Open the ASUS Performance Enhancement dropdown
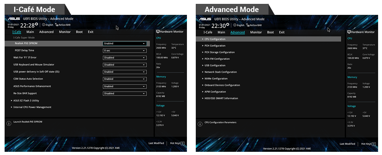The height and width of the screenshot is (155, 382). point(125,86)
